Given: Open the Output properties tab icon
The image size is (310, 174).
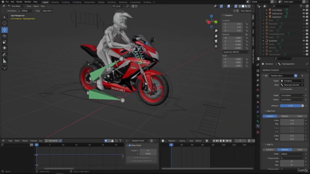Looking at the screenshot, I should (x=258, y=75).
